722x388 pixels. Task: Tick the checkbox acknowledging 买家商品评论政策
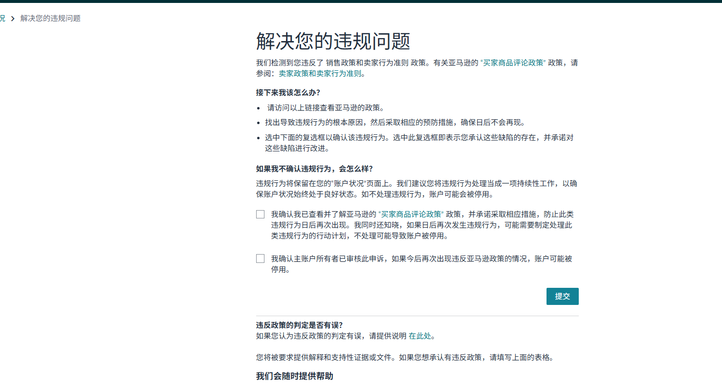(x=260, y=214)
